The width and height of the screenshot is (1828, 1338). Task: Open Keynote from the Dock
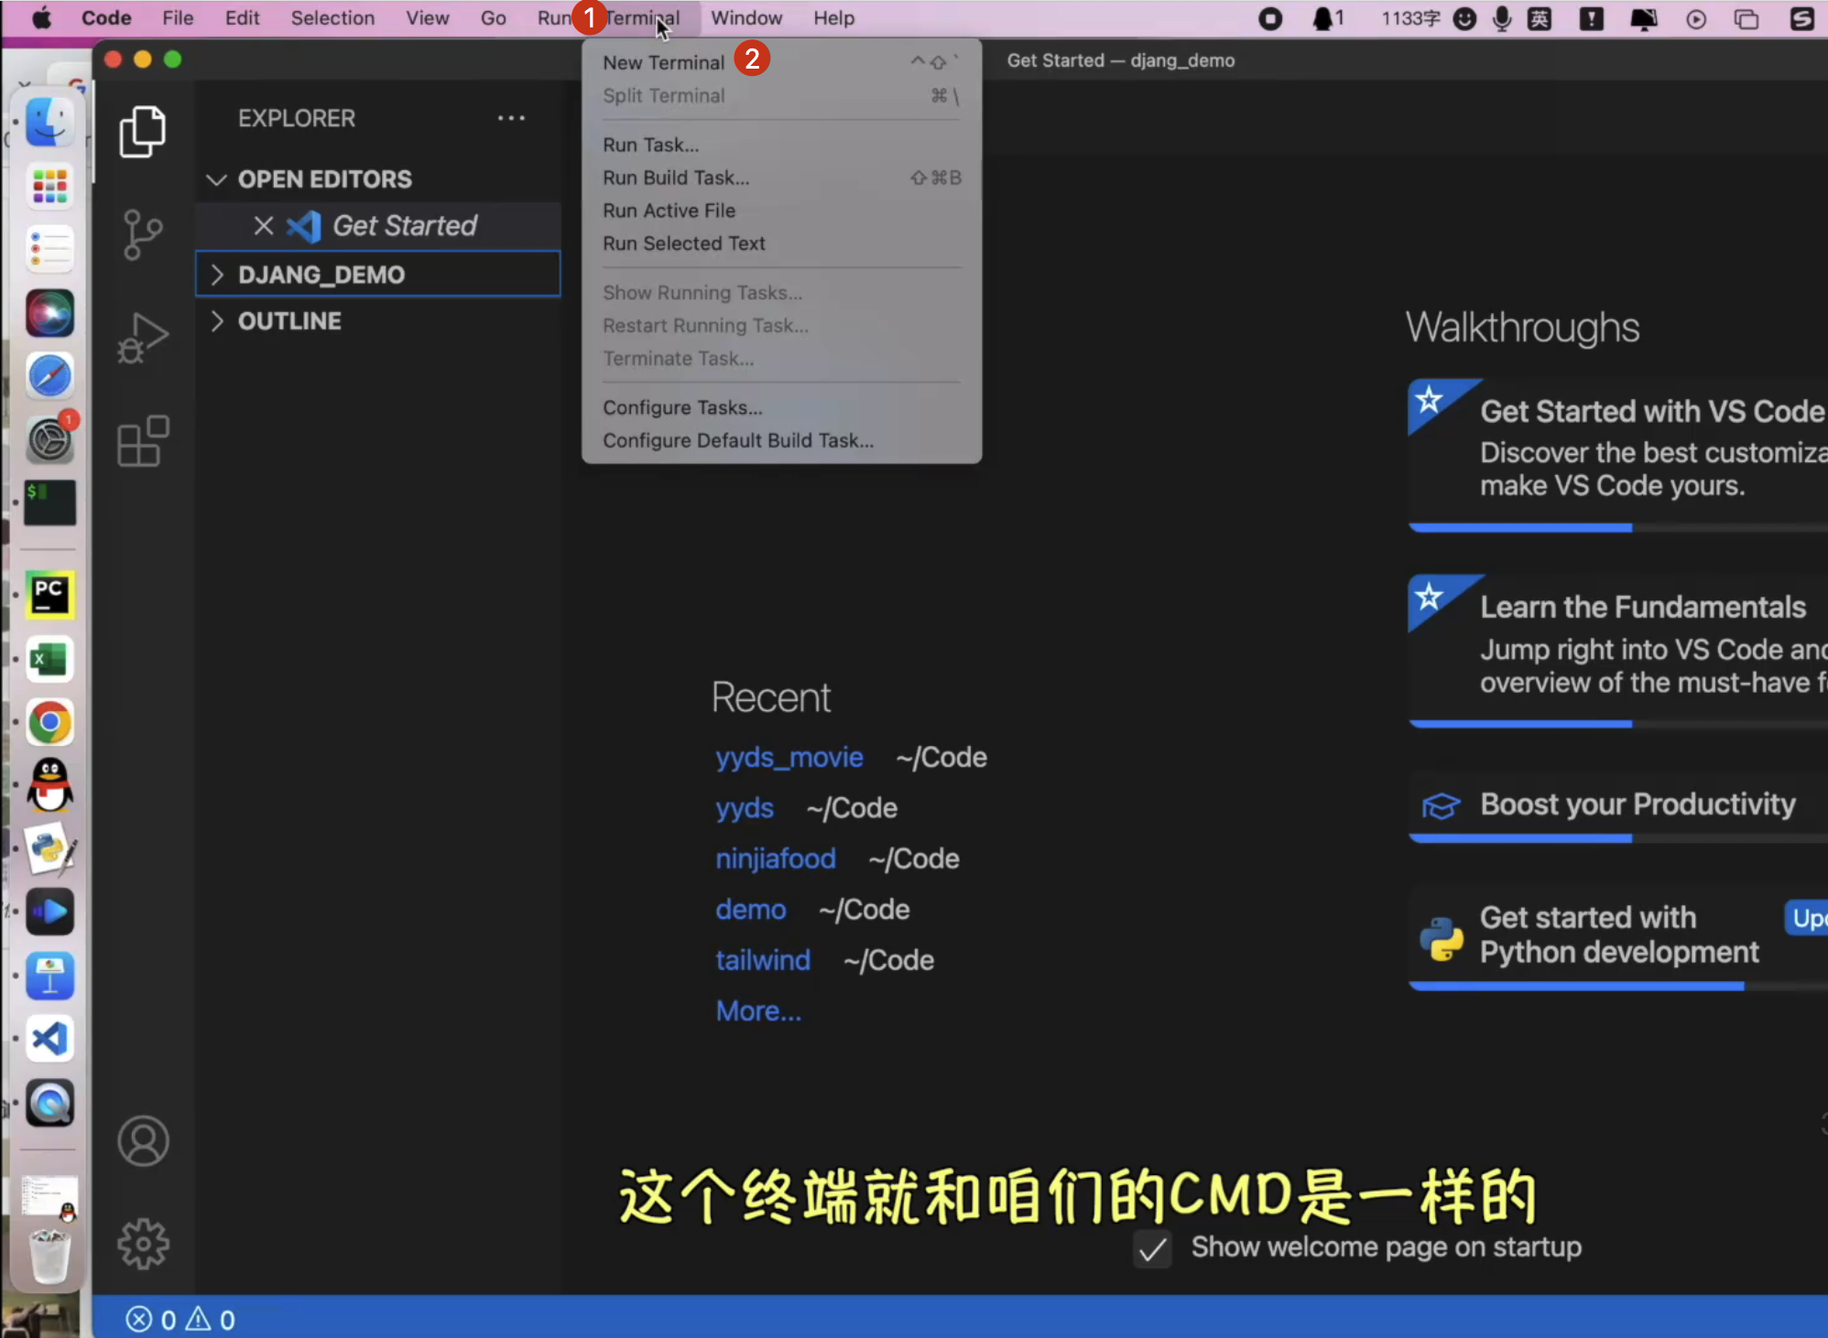[49, 976]
